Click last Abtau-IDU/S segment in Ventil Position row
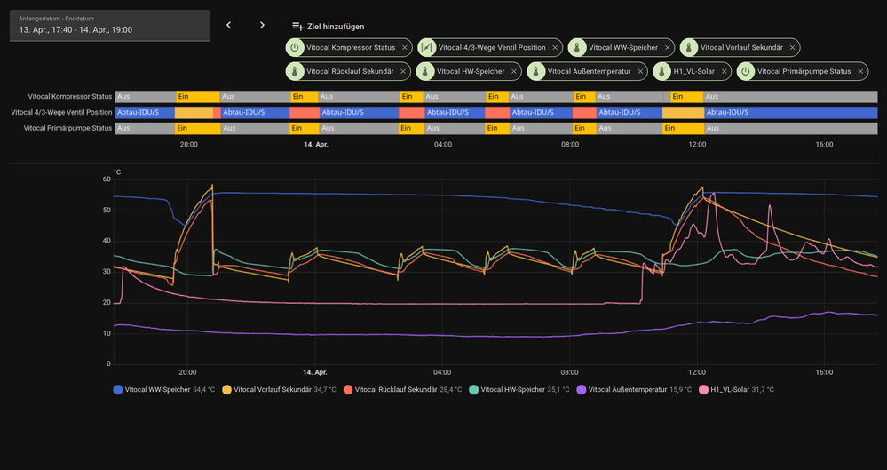Screen dimensions: 887x470 coord(791,112)
